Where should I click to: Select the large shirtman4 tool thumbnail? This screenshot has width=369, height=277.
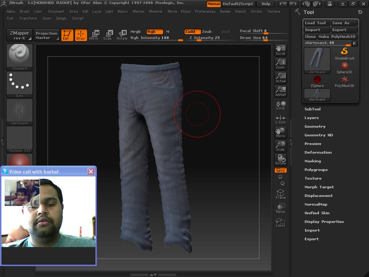click(x=317, y=61)
